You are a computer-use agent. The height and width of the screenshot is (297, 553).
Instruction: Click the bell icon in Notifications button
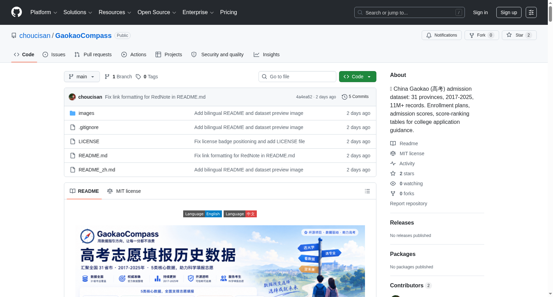pos(429,35)
